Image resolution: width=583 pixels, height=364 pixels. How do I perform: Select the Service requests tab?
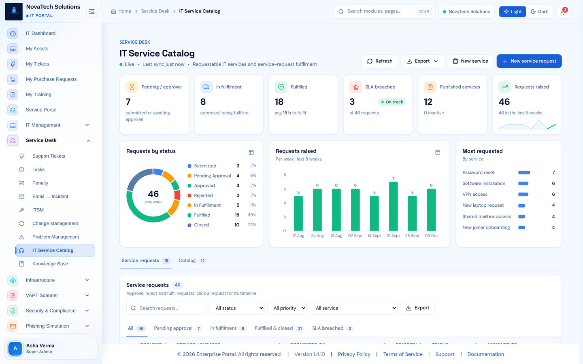pyautogui.click(x=146, y=261)
